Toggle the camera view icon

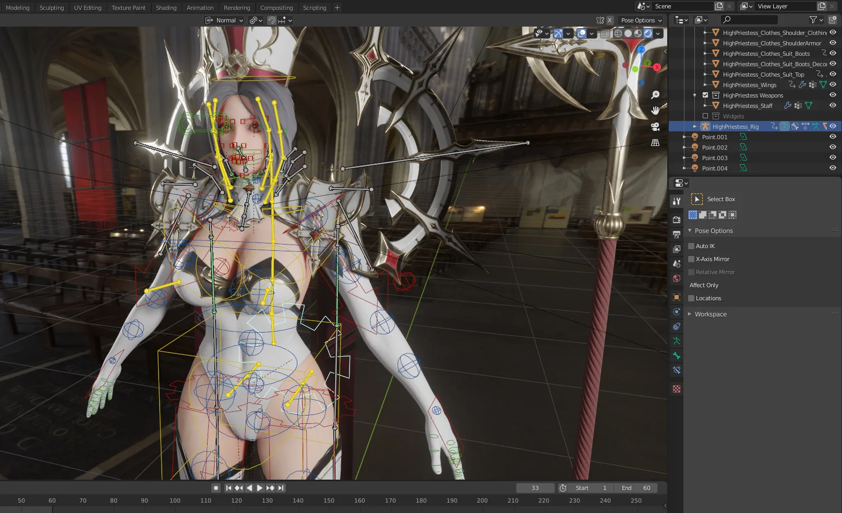655,127
